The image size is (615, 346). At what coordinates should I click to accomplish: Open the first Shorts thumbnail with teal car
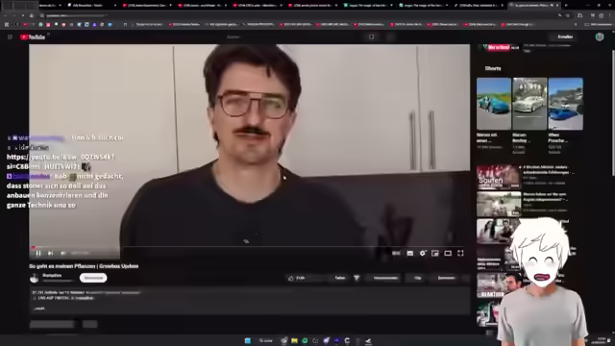tap(494, 104)
